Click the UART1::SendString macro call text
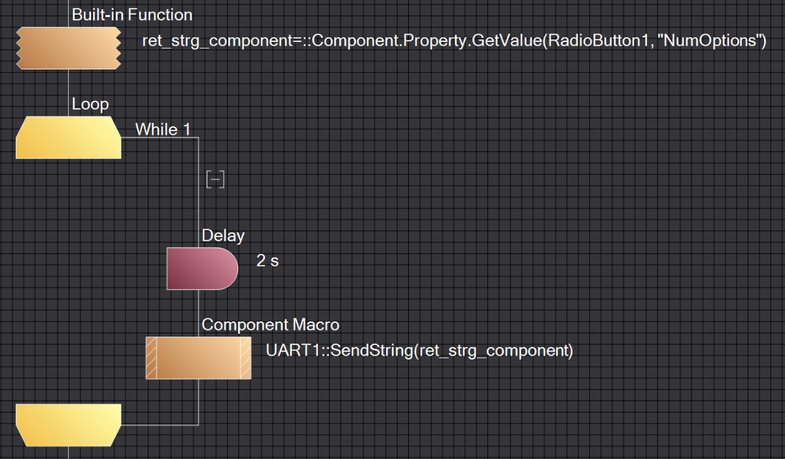The image size is (785, 459). click(419, 350)
